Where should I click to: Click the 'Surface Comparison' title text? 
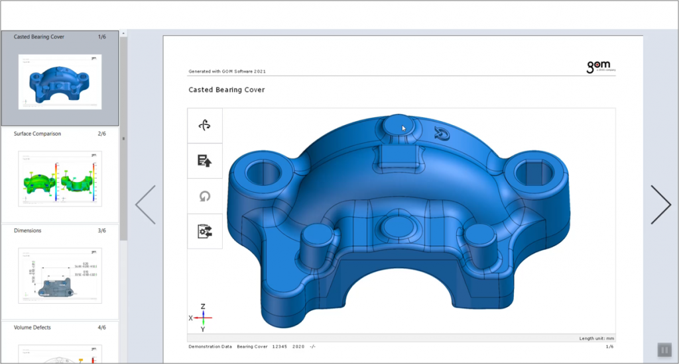tap(37, 134)
